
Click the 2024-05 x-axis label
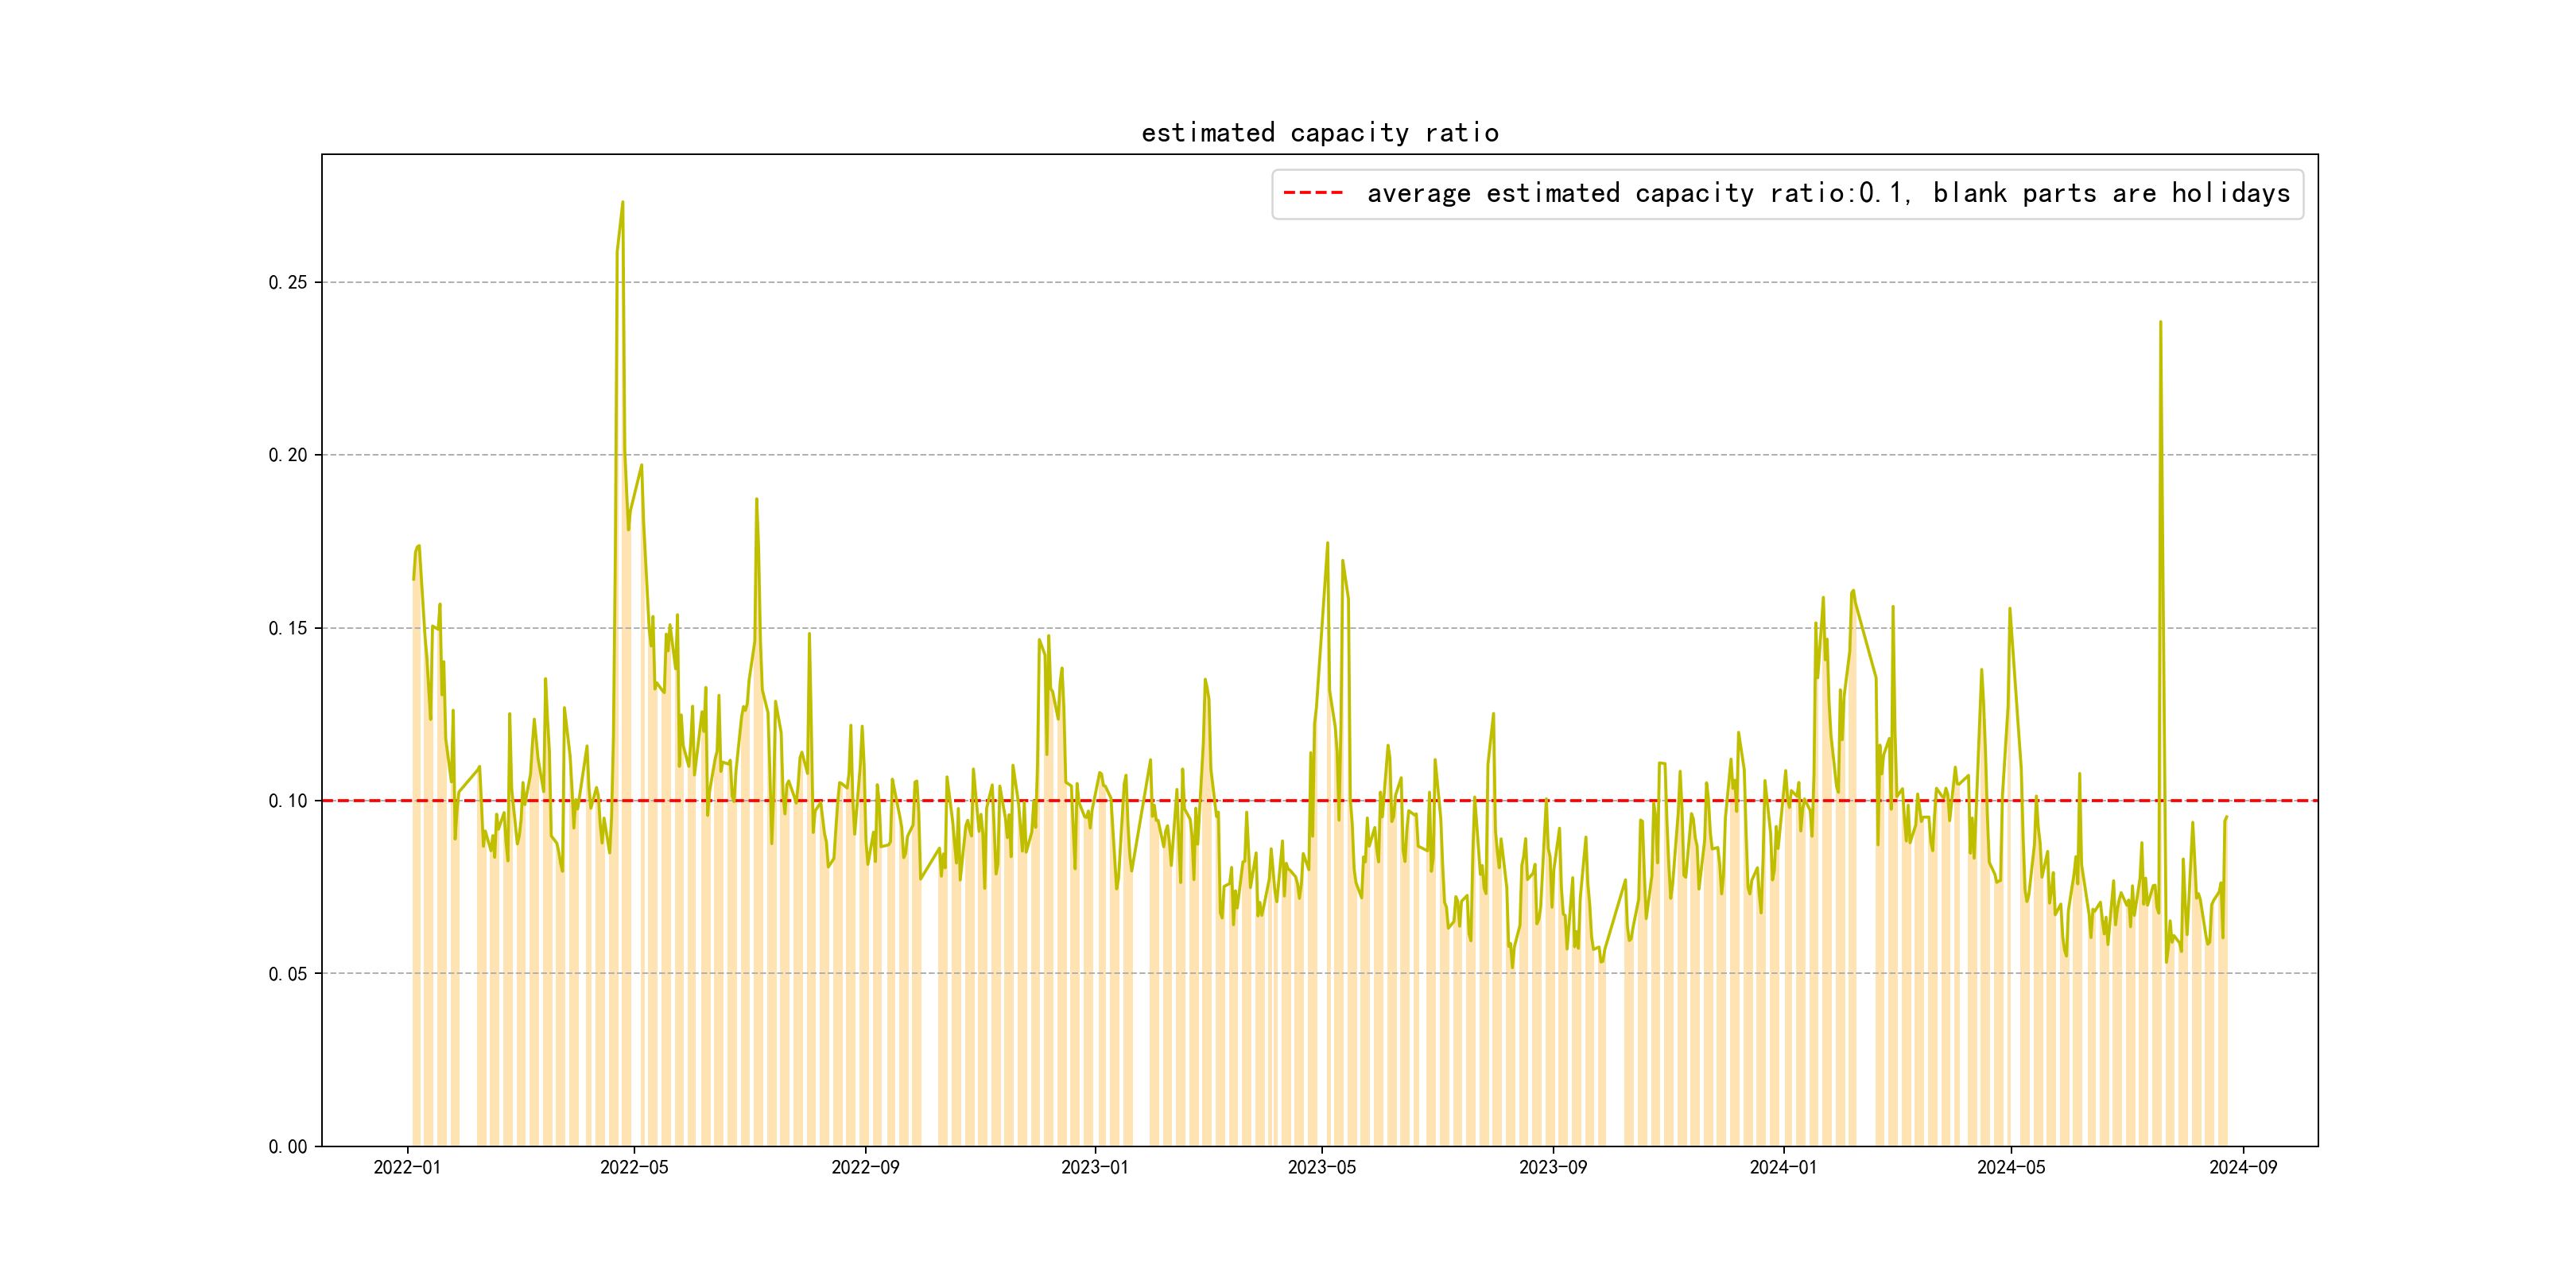[x=2010, y=1168]
